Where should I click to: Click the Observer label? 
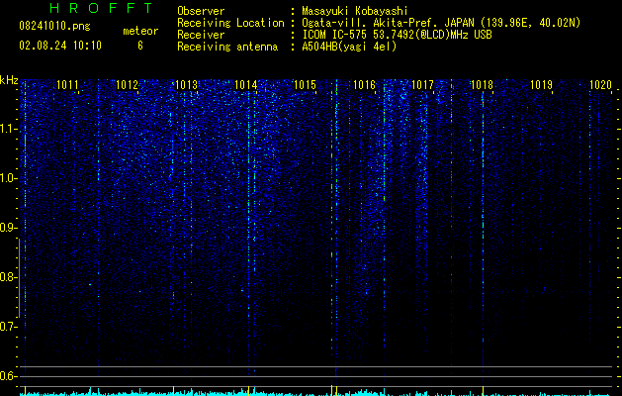[x=201, y=11]
